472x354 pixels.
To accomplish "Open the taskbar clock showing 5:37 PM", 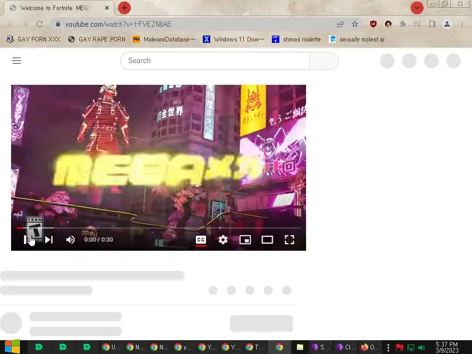I will point(447,348).
